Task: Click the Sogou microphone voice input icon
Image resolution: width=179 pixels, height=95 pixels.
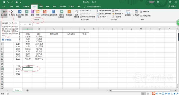Action: pyautogui.click(x=166, y=93)
